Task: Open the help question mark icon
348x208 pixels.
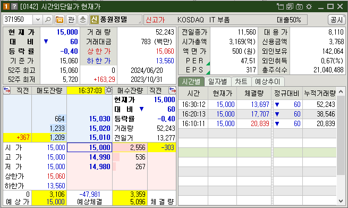Action: [x=14, y=6]
